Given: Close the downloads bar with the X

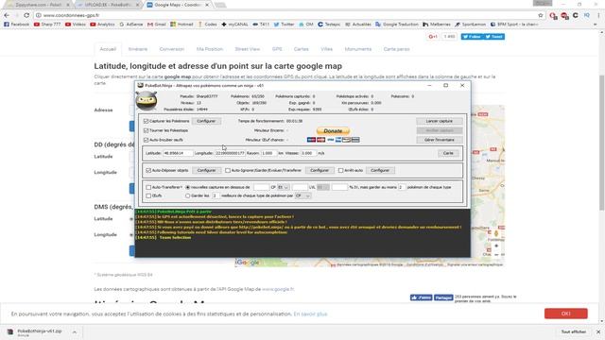Looking at the screenshot, I should (x=598, y=331).
